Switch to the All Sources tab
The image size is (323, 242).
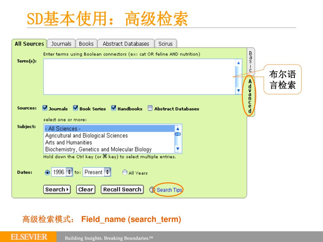tap(29, 44)
